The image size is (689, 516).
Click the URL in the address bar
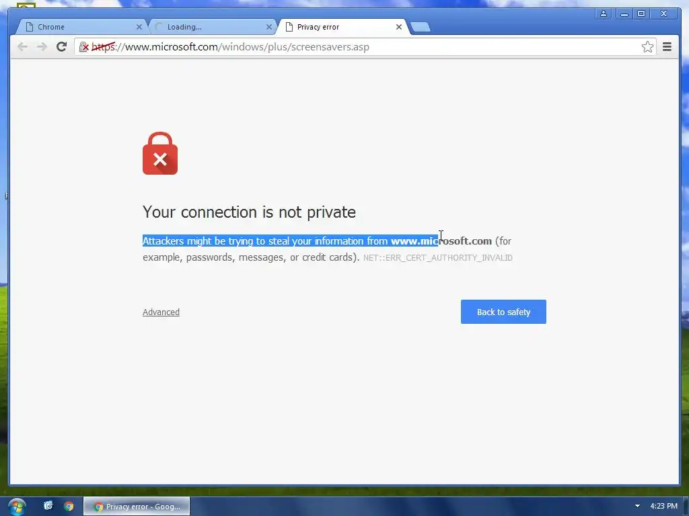click(230, 47)
